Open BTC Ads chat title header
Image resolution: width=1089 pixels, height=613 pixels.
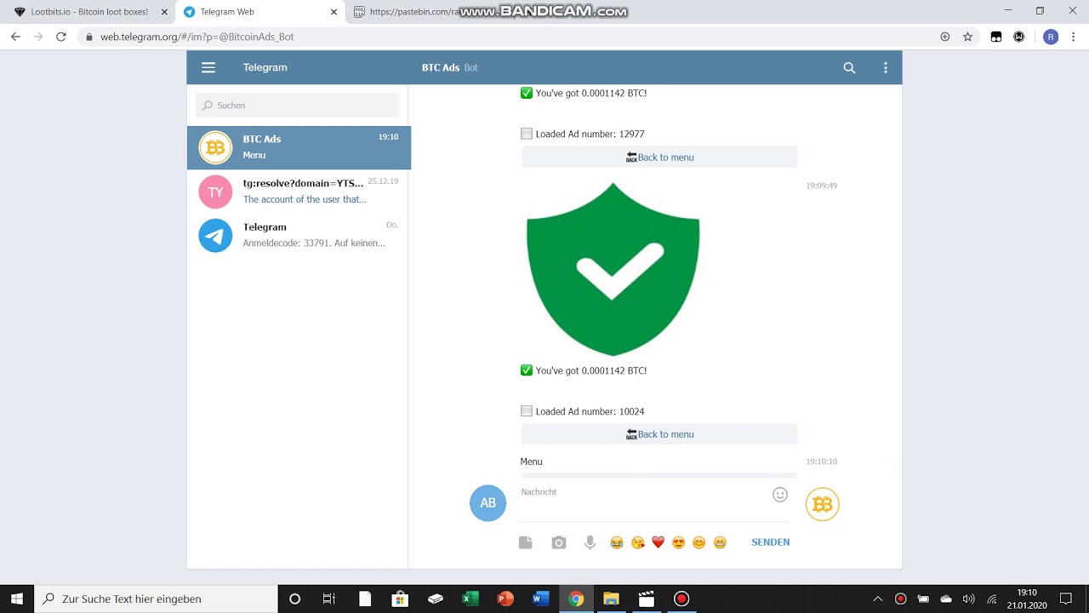449,67
